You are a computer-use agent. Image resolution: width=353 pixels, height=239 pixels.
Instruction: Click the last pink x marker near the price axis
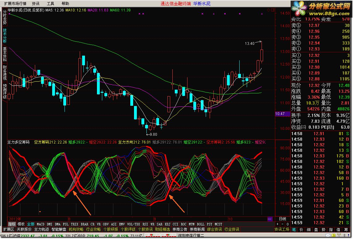(x=262, y=14)
